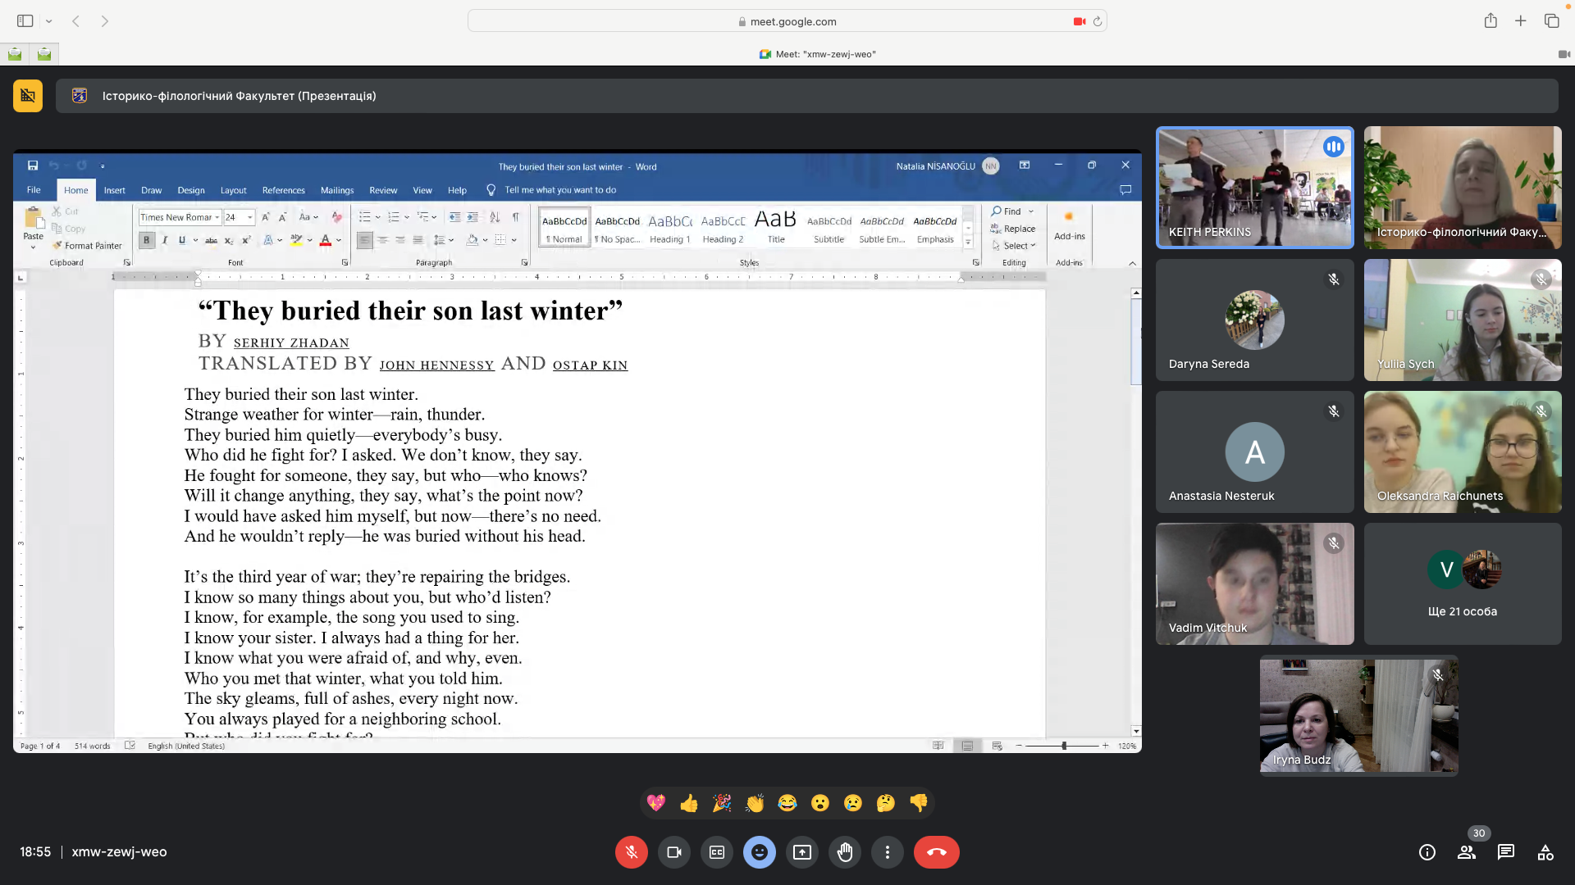Toggle the emoji reactions button
This screenshot has height=885, width=1575.
[760, 852]
